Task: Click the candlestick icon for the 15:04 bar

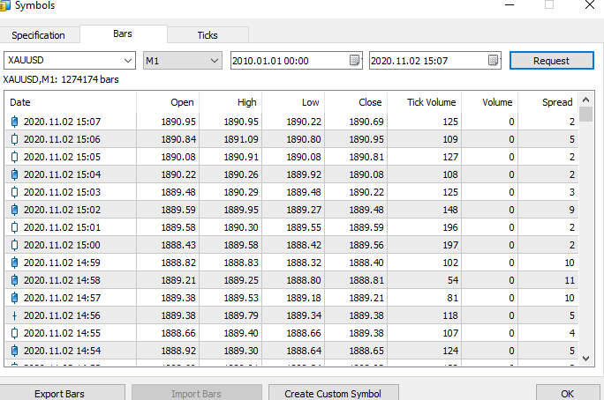Action: point(14,174)
